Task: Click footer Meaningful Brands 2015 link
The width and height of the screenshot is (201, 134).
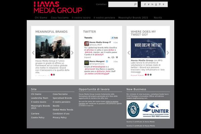Action: tap(41, 107)
